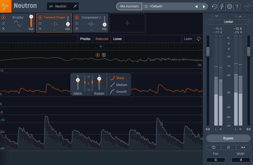Select the Sculptor module curve icon
Viewport: 253px width, 165px height.
coord(18,24)
